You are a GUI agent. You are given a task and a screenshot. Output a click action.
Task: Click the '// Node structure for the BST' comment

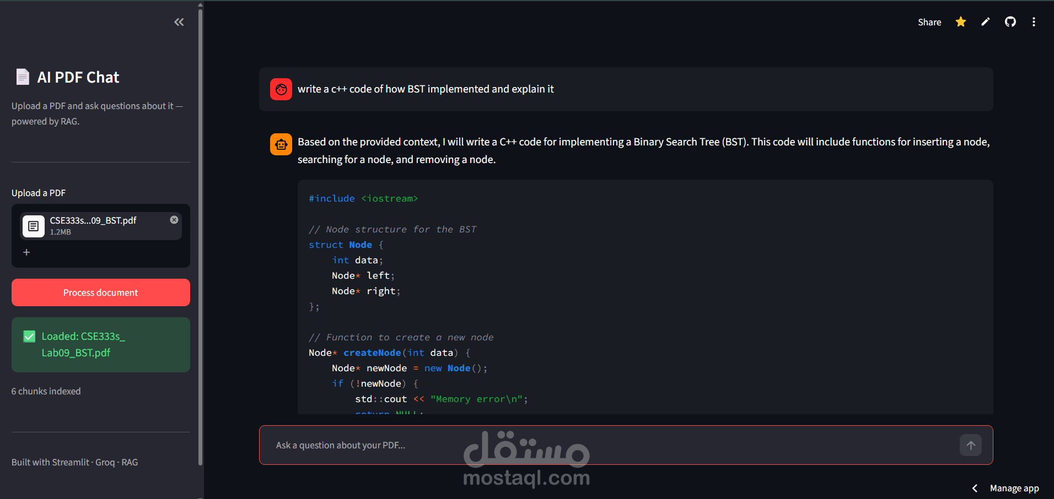(x=392, y=229)
